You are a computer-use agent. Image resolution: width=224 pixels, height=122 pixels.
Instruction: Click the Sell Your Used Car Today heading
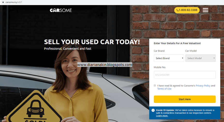pos(92,42)
